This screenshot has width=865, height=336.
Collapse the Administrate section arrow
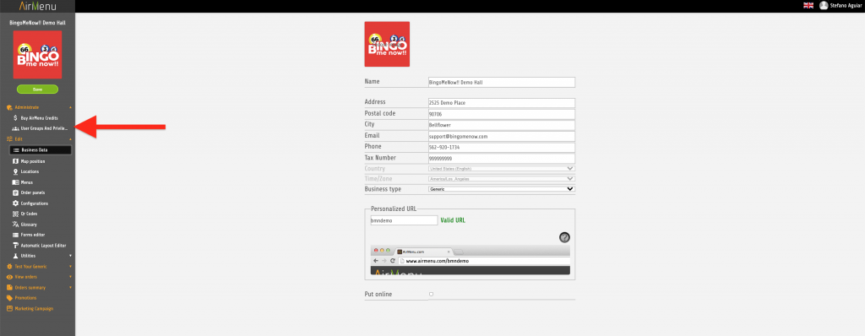point(70,107)
